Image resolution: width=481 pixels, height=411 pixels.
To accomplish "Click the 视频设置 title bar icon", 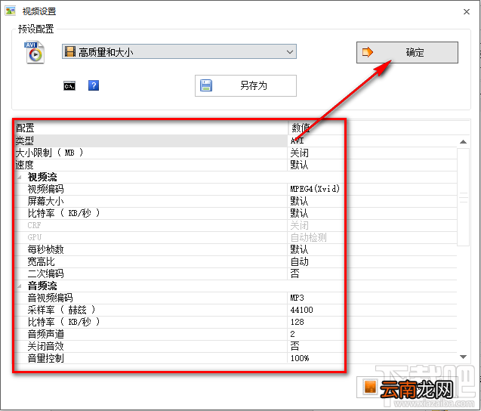I will (x=10, y=11).
